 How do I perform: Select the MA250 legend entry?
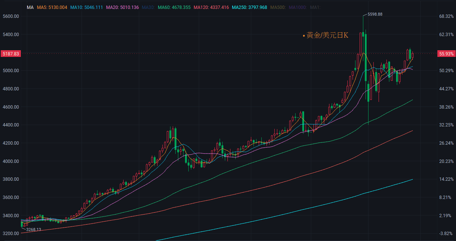(x=249, y=7)
